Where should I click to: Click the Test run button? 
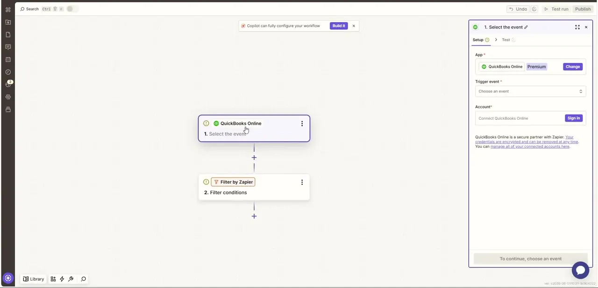click(x=556, y=9)
